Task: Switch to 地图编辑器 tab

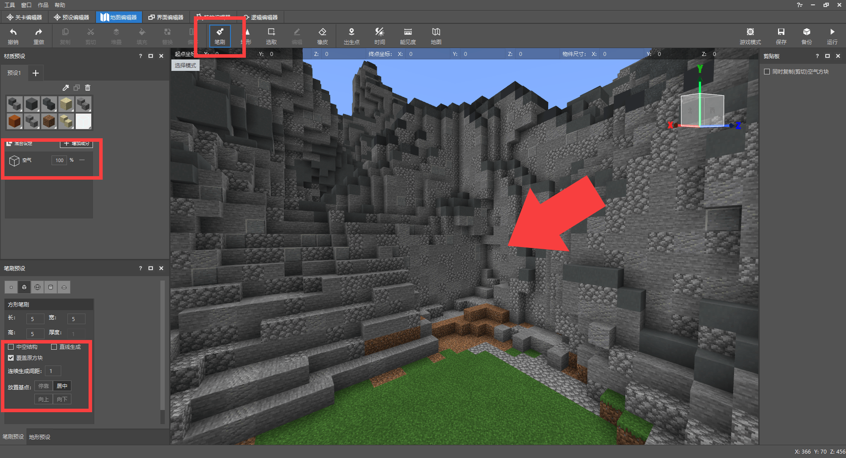Action: pos(119,17)
